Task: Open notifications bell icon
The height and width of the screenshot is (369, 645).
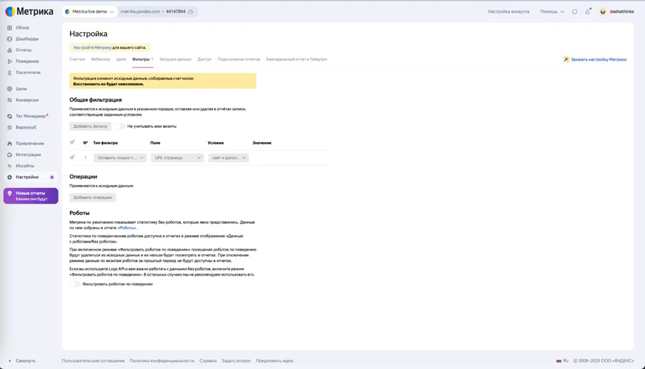Action: (587, 11)
